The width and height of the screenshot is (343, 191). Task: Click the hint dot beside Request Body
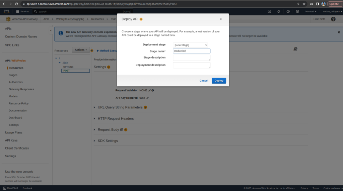[126, 129]
